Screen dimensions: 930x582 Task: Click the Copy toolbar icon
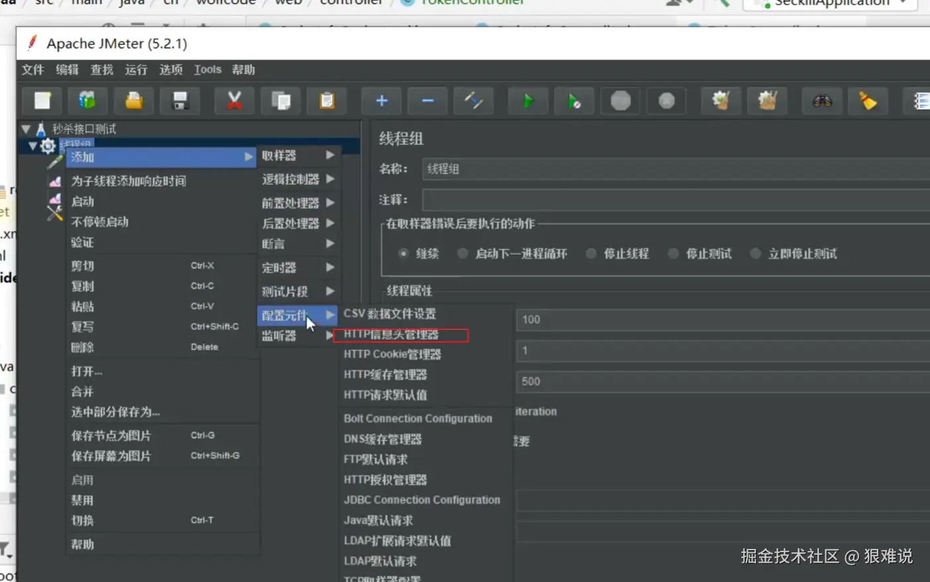point(281,101)
